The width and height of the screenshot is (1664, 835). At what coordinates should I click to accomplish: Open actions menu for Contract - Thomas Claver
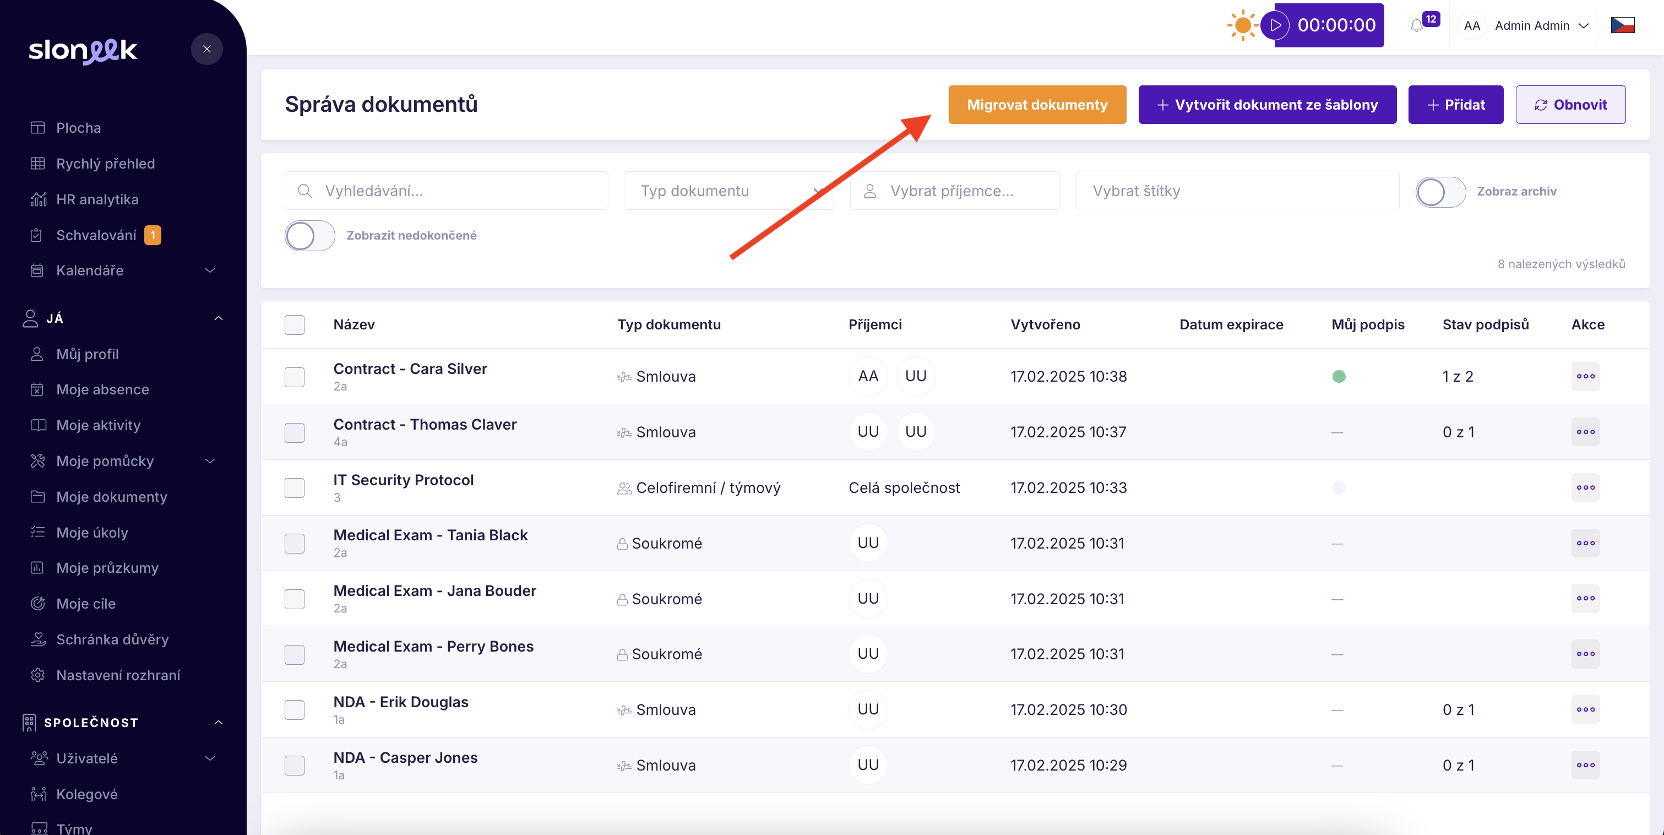coord(1585,432)
